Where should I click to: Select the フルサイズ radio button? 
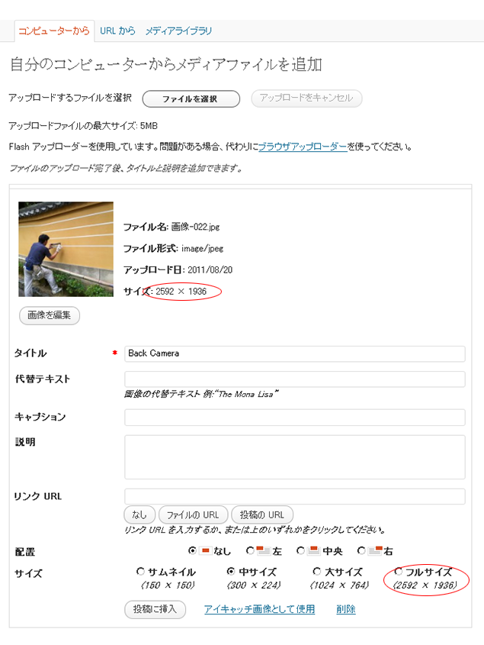[x=398, y=571]
